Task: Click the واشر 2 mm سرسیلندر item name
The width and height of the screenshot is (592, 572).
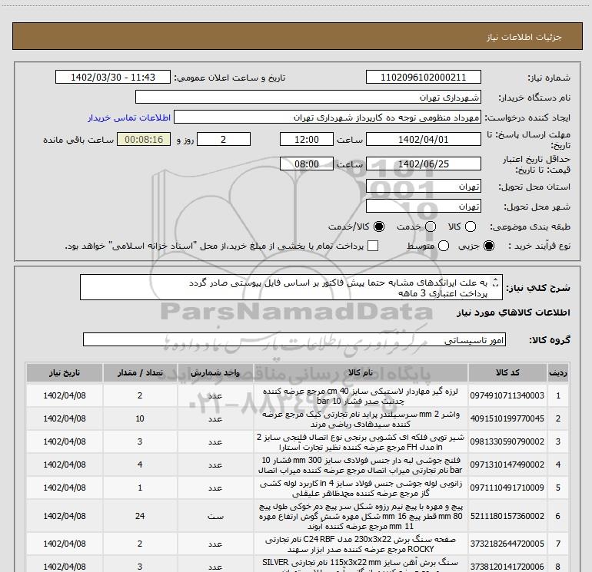Action: pos(361,419)
